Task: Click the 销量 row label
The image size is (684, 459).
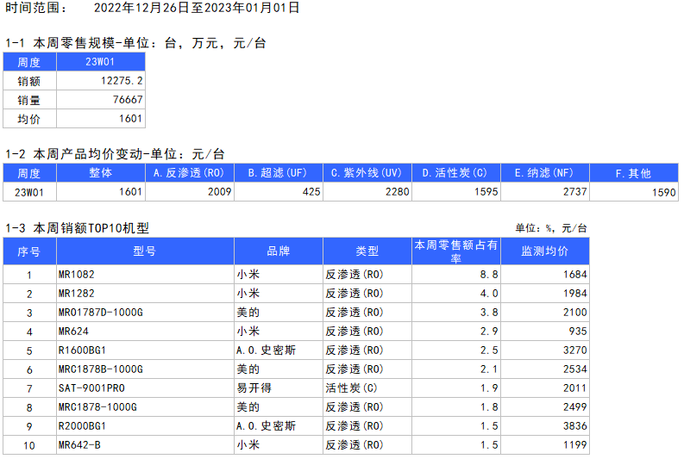Action: [x=28, y=100]
